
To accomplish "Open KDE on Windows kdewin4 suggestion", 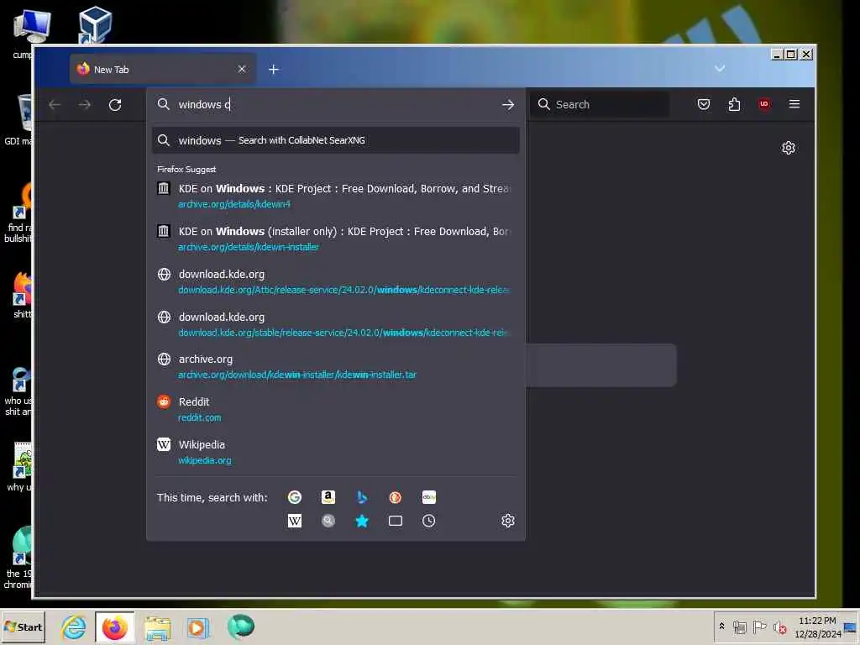I will (336, 196).
